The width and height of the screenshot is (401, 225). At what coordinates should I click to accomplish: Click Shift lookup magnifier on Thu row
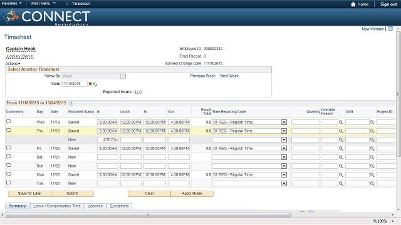(372, 131)
